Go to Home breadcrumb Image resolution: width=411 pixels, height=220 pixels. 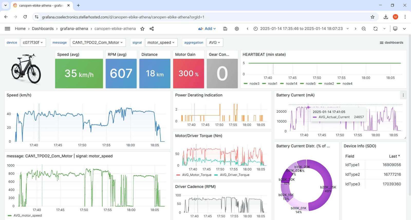pyautogui.click(x=20, y=29)
